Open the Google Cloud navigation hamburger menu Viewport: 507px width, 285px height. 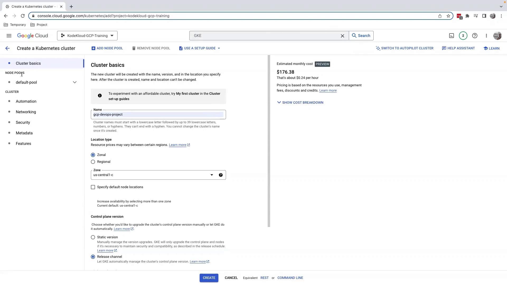(x=9, y=36)
